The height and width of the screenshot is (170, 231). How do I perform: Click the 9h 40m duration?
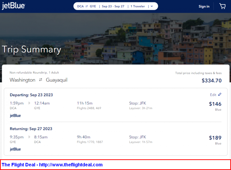[x=83, y=137]
